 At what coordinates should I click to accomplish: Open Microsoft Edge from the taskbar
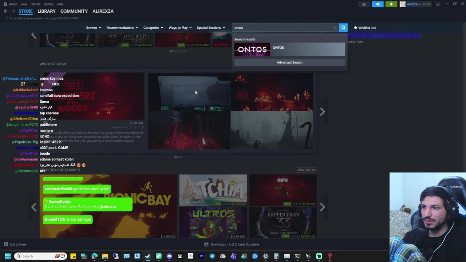94,256
